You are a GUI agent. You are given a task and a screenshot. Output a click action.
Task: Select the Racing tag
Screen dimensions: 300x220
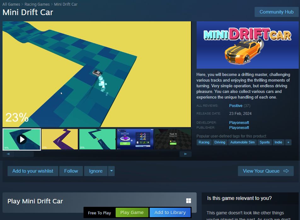tap(204, 142)
